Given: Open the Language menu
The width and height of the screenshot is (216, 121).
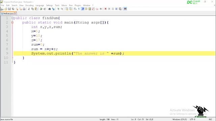Looking at the screenshot, I should (40, 5).
